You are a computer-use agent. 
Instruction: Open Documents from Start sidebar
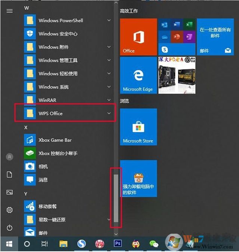[9, 175]
